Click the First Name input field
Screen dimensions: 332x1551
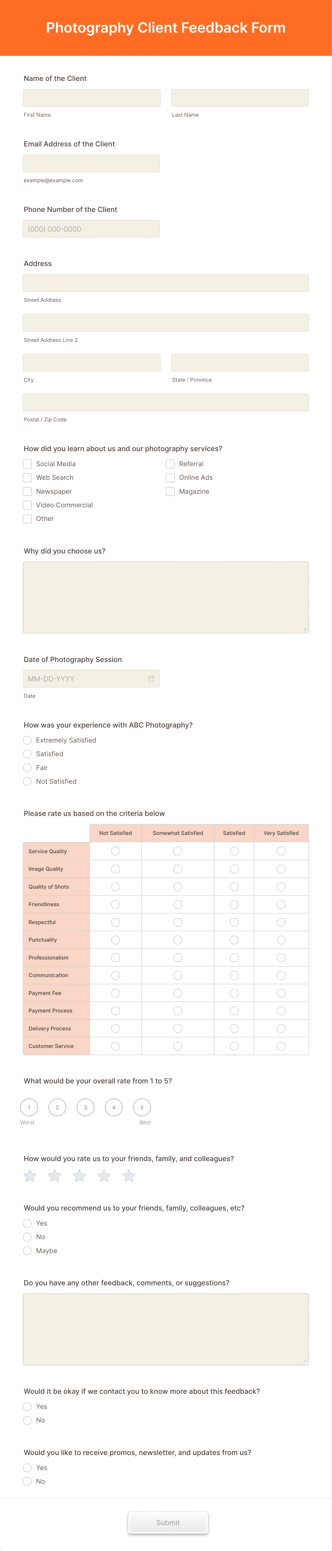pos(91,97)
